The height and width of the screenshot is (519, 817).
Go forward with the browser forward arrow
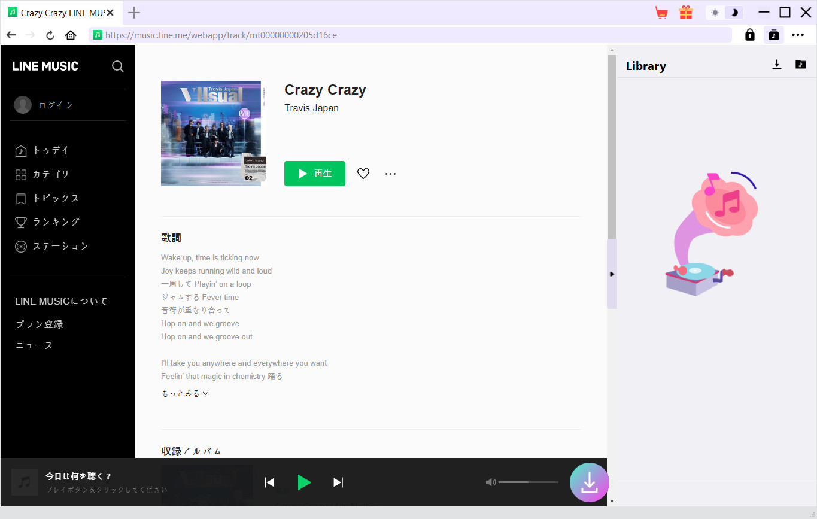31,35
